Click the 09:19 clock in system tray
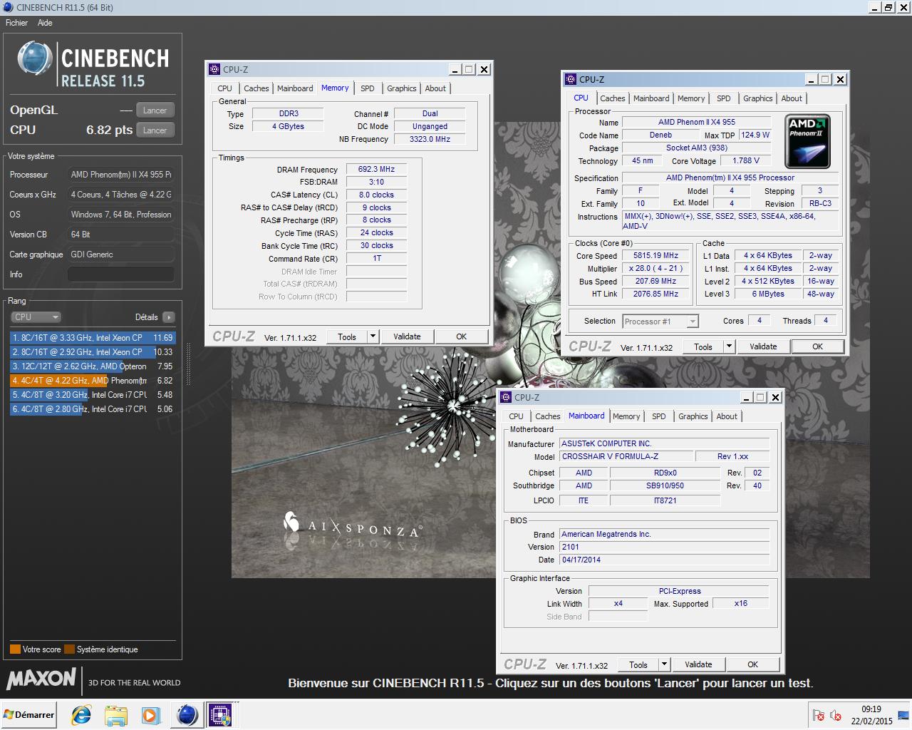912x730 pixels. (871, 709)
